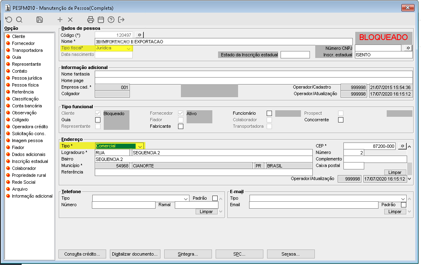Tick the Concorrente checkbox
Screen dimensions: 421x265
(x=341, y=120)
